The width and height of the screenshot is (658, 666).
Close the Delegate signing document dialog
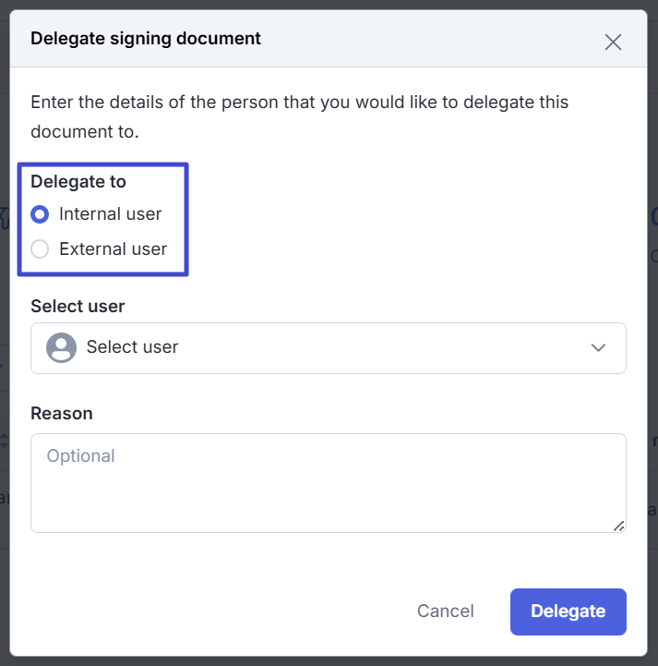click(x=613, y=42)
